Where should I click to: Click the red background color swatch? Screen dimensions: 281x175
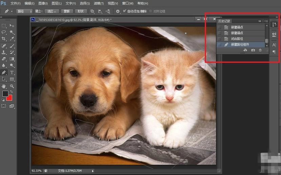9,98
